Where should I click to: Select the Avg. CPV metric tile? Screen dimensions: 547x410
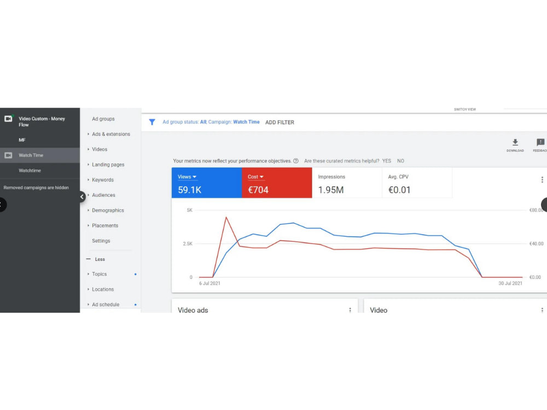417,183
